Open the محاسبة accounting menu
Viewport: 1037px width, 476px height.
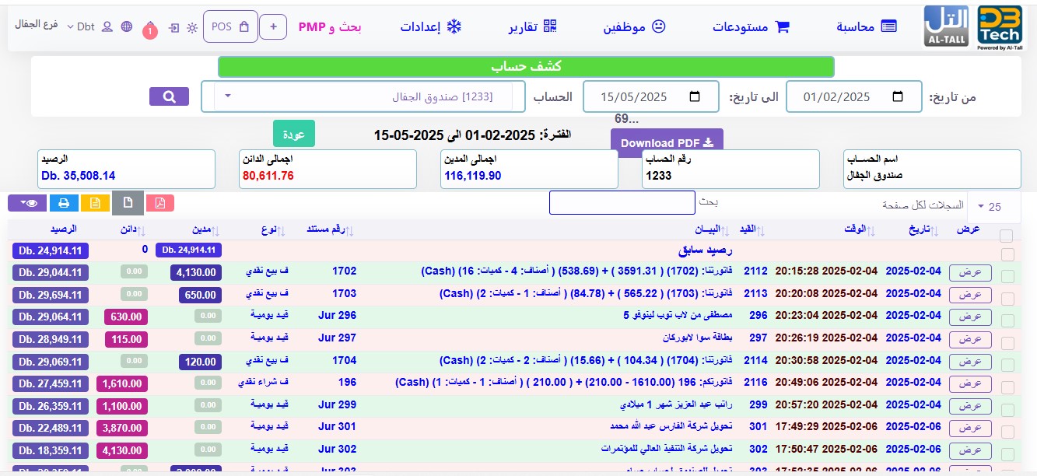(x=867, y=26)
